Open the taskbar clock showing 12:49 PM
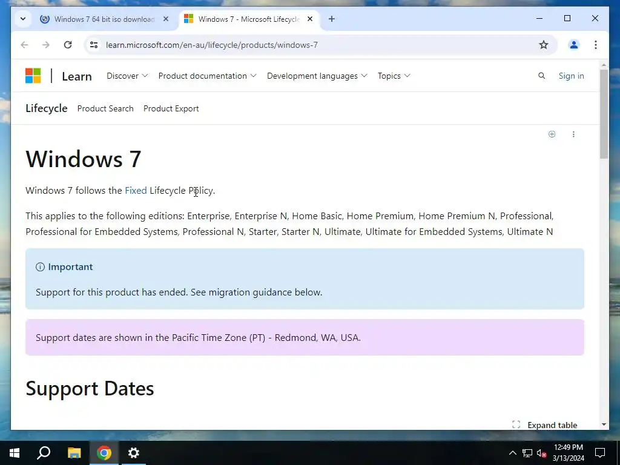The width and height of the screenshot is (620, 465). click(569, 453)
